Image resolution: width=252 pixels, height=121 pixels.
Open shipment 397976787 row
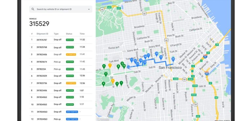click(61, 40)
